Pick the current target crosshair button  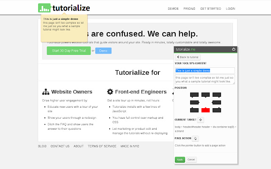[200, 120]
